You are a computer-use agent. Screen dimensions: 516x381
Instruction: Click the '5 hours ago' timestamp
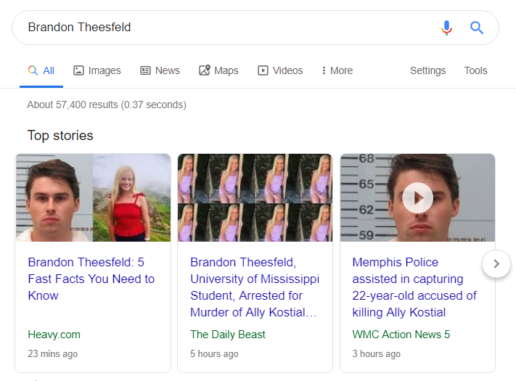point(214,353)
